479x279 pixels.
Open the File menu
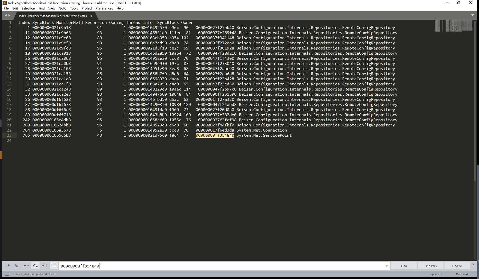[6, 8]
